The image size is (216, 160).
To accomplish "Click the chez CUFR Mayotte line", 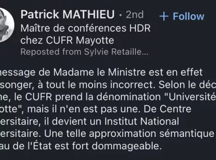I will (x=67, y=40).
